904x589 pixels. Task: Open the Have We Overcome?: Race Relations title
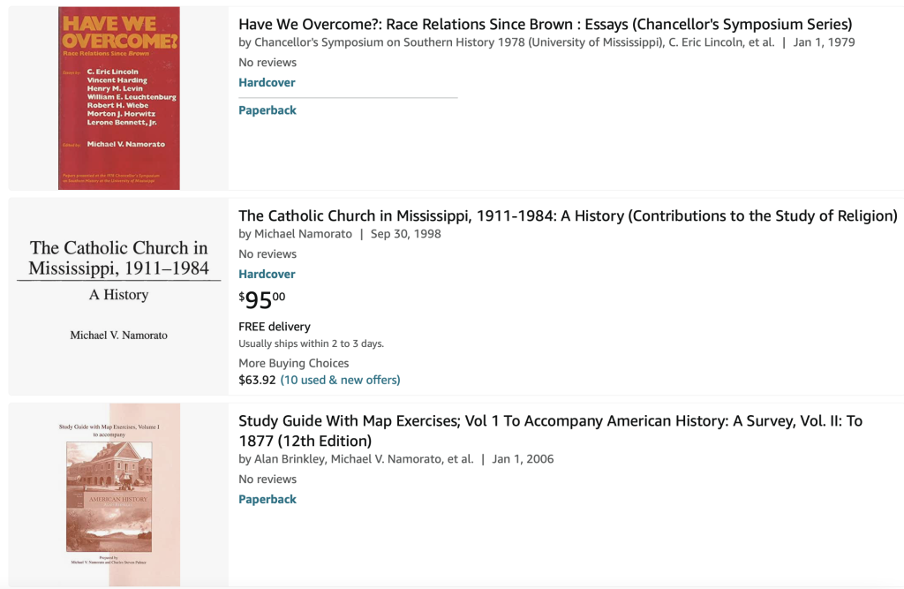point(546,24)
